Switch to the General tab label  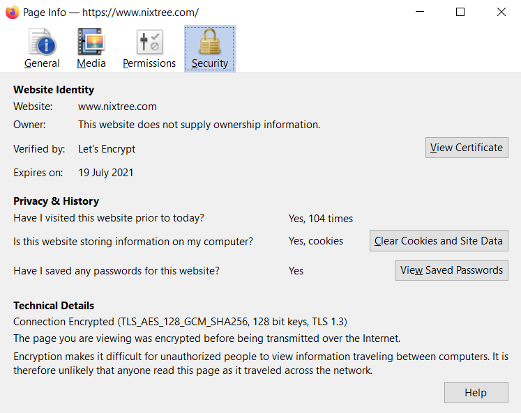point(42,63)
